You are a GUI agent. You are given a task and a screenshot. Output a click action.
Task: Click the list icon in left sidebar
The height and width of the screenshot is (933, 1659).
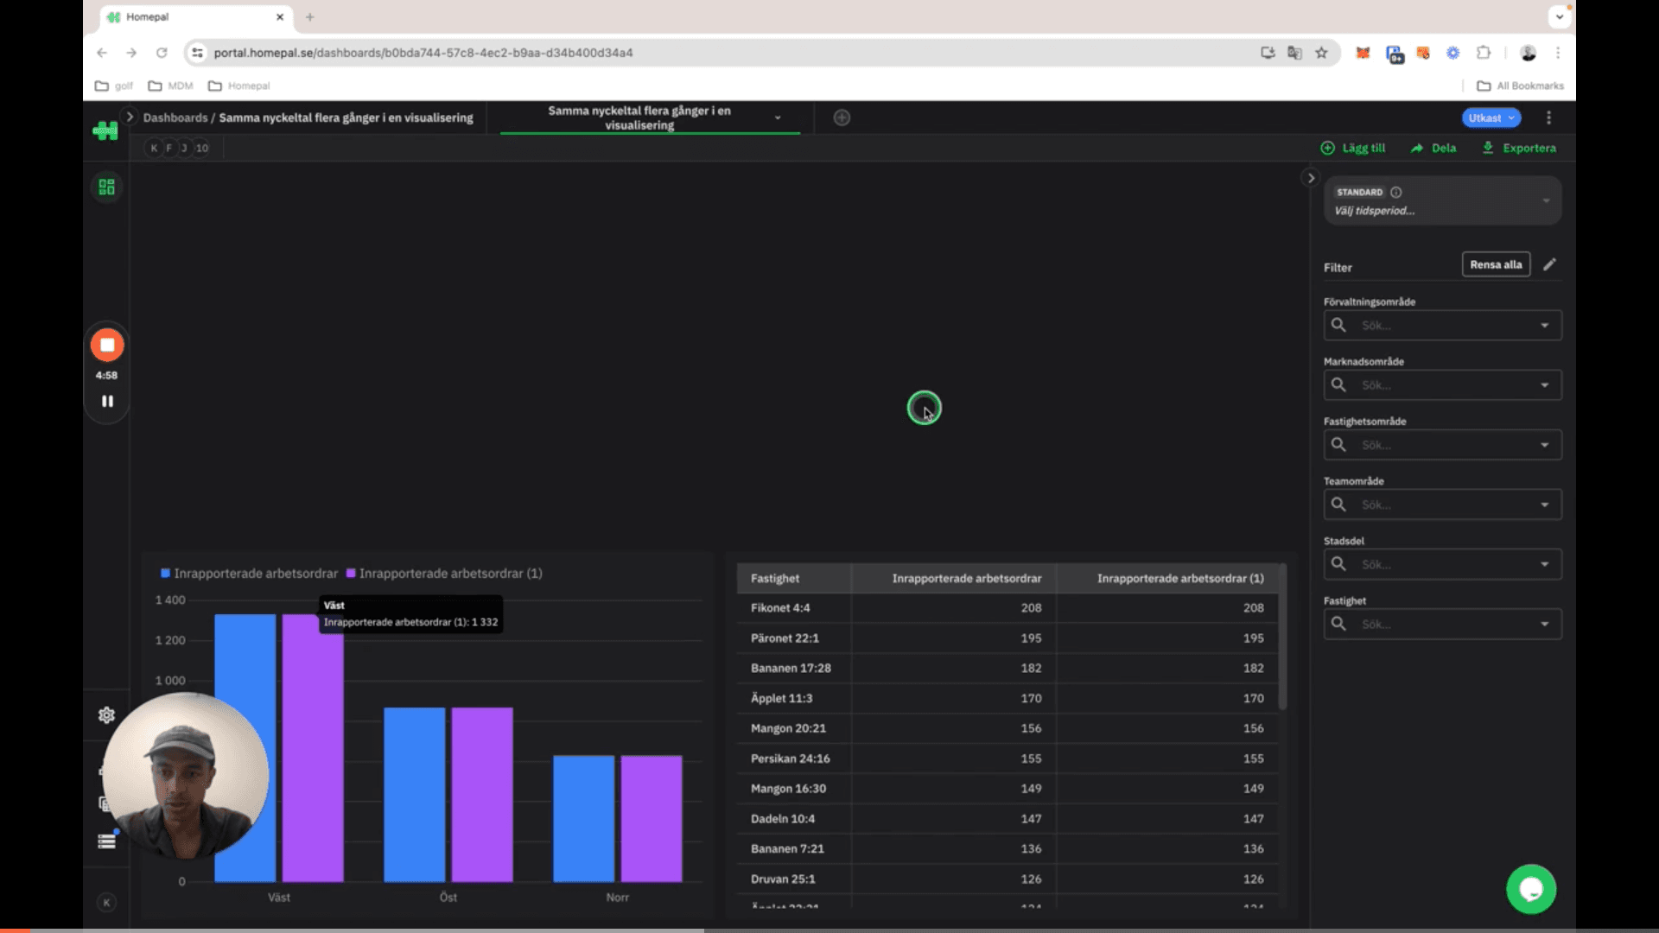106,841
